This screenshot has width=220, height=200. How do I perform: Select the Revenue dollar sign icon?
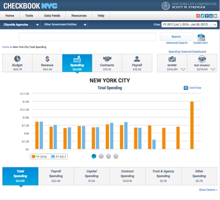tap(47, 59)
